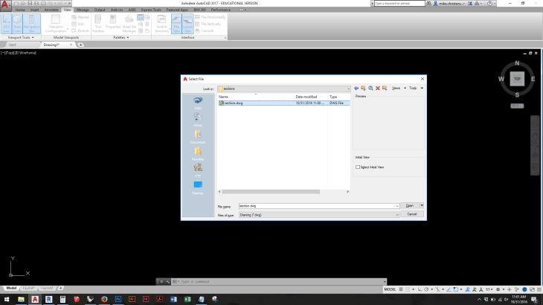This screenshot has width=543, height=305.
Task: Click the Search the Web icon
Action: coord(370,88)
